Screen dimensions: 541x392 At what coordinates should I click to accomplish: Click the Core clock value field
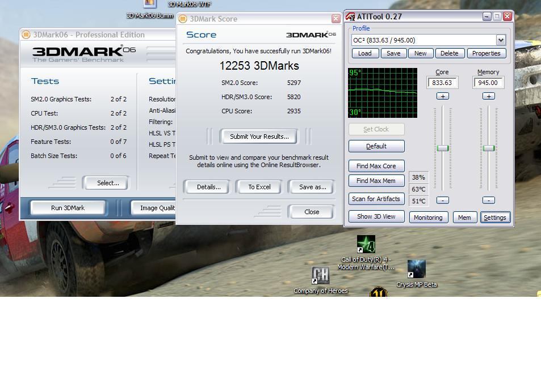pos(442,83)
